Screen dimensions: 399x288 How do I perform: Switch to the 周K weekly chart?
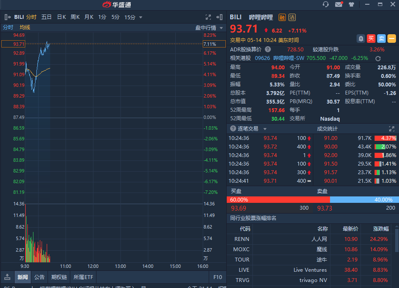coord(75,17)
